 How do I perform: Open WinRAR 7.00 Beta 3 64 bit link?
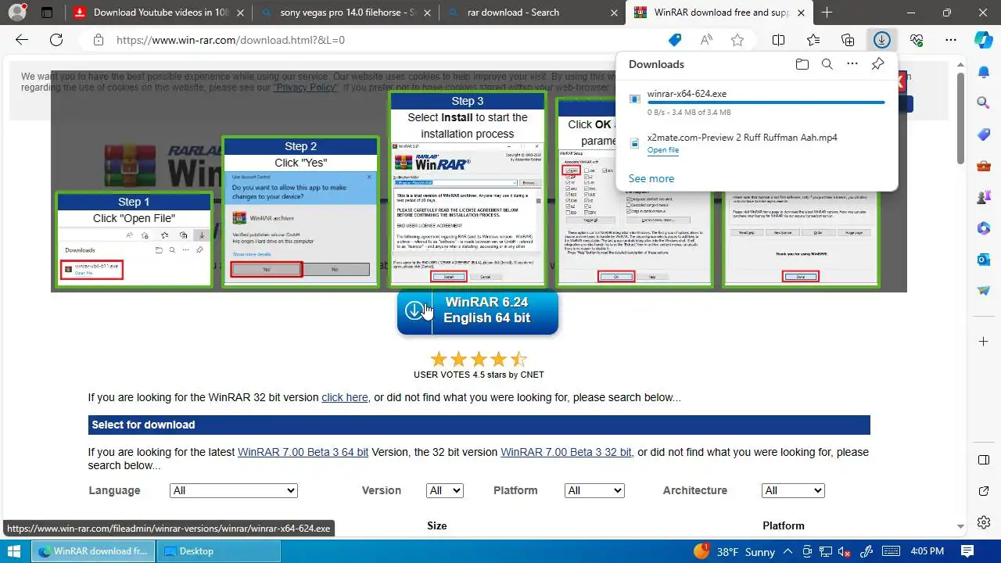303,452
